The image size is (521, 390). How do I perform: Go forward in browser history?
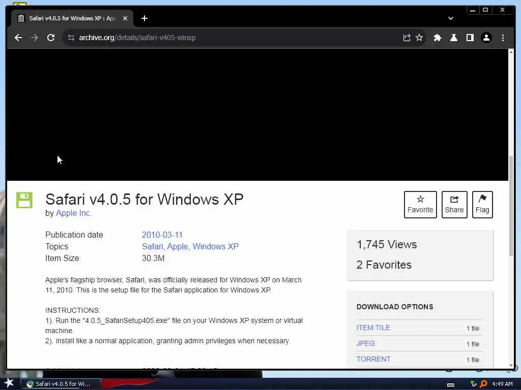[x=35, y=38]
